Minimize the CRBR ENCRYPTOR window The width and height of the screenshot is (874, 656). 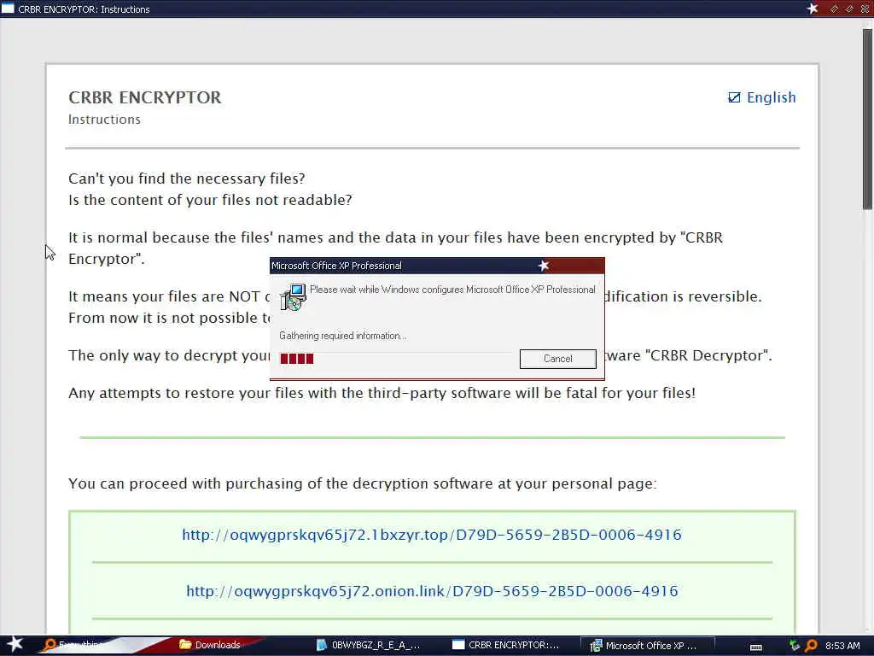834,9
